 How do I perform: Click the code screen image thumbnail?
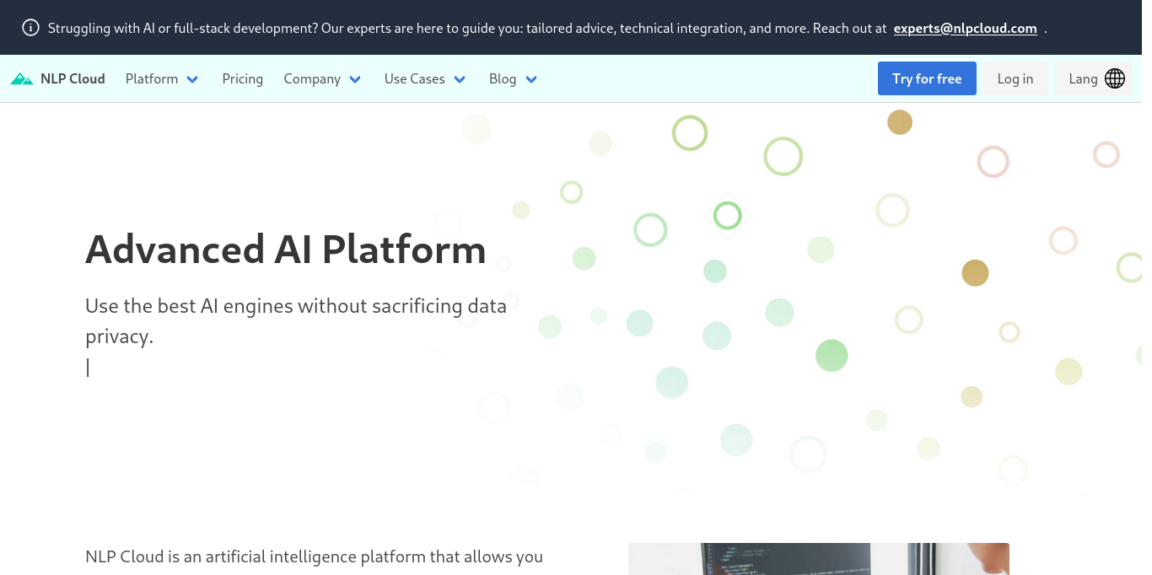[x=819, y=559]
